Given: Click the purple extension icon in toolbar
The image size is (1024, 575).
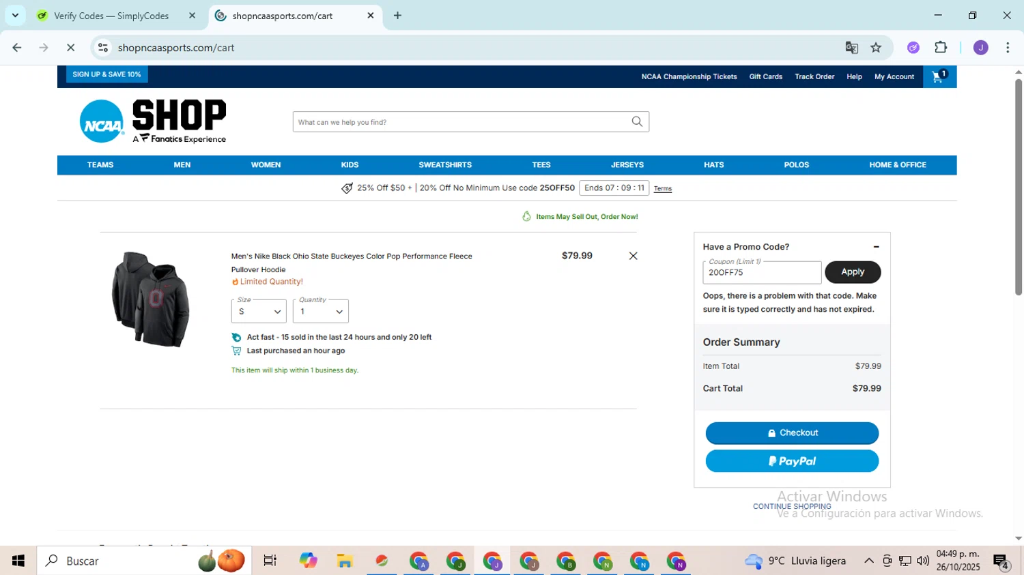Looking at the screenshot, I should point(913,48).
